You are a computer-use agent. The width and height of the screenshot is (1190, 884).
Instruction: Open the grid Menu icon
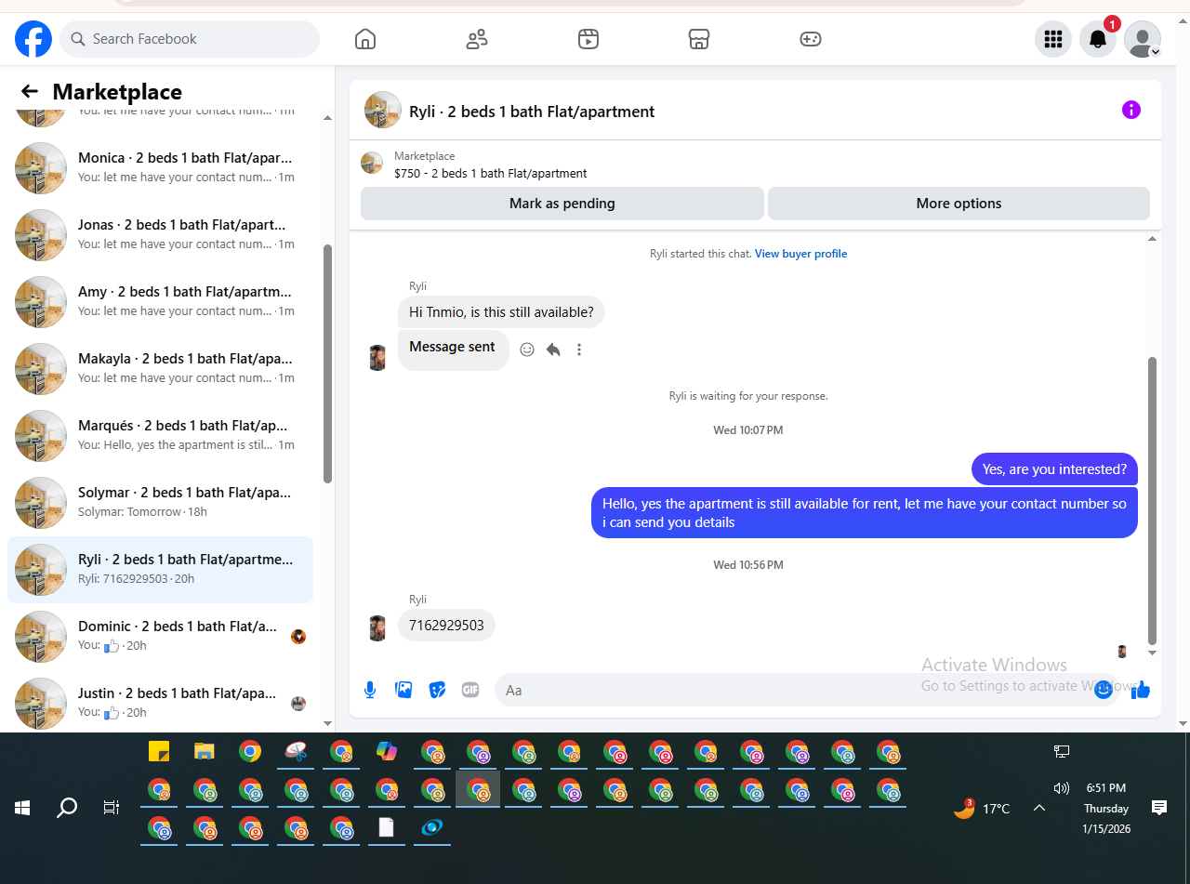point(1053,39)
